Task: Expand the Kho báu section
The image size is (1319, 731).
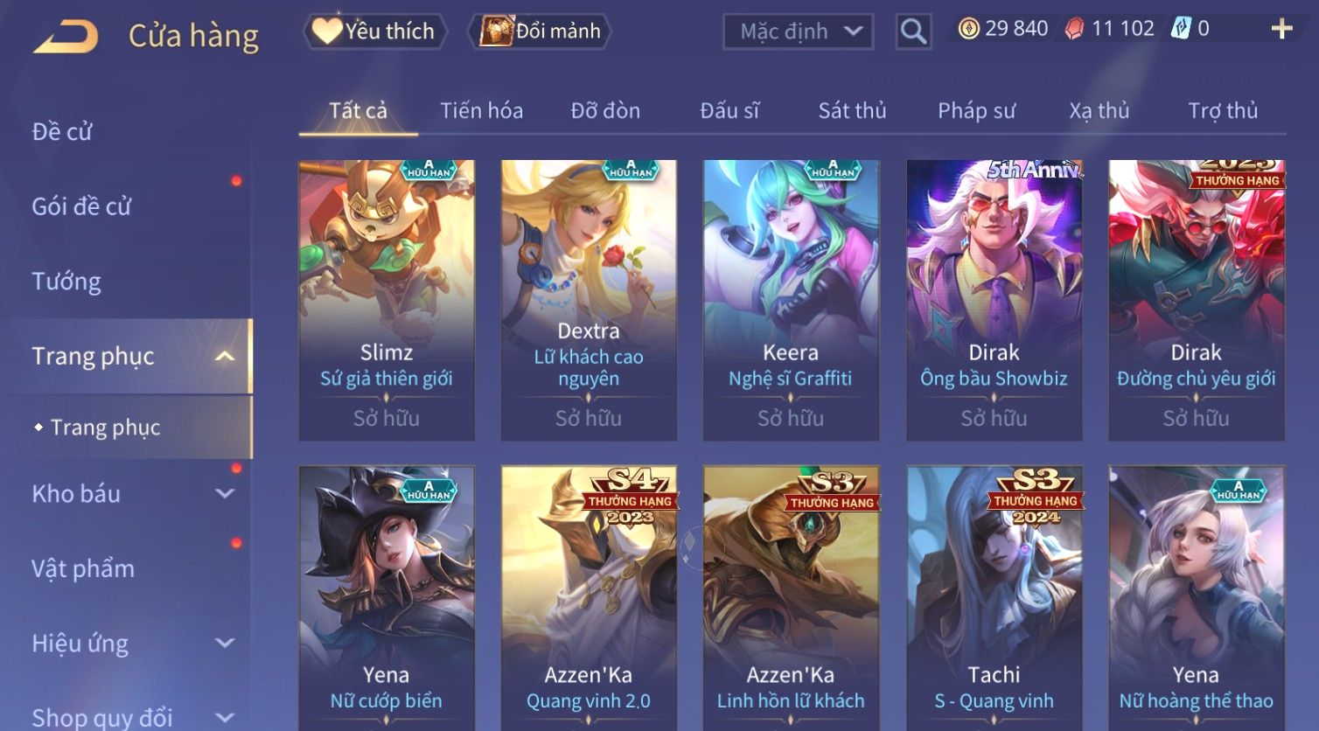Action: [x=225, y=493]
